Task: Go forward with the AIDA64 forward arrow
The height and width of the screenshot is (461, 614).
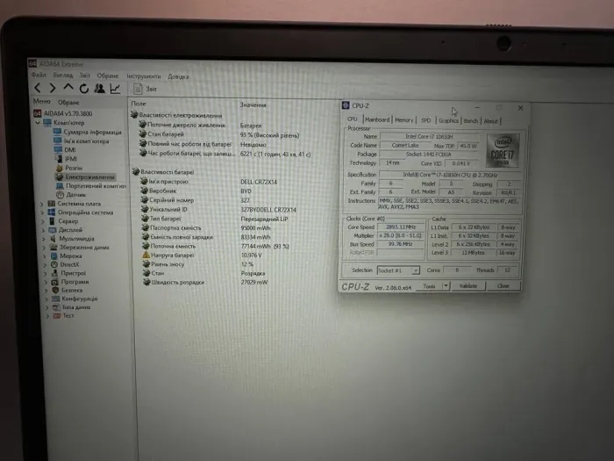Action: tap(53, 88)
